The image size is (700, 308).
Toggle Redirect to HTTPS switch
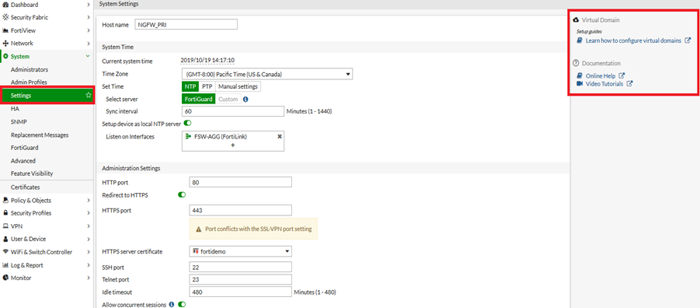182,195
